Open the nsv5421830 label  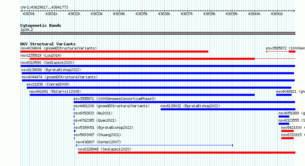pyautogui.click(x=293, y=128)
